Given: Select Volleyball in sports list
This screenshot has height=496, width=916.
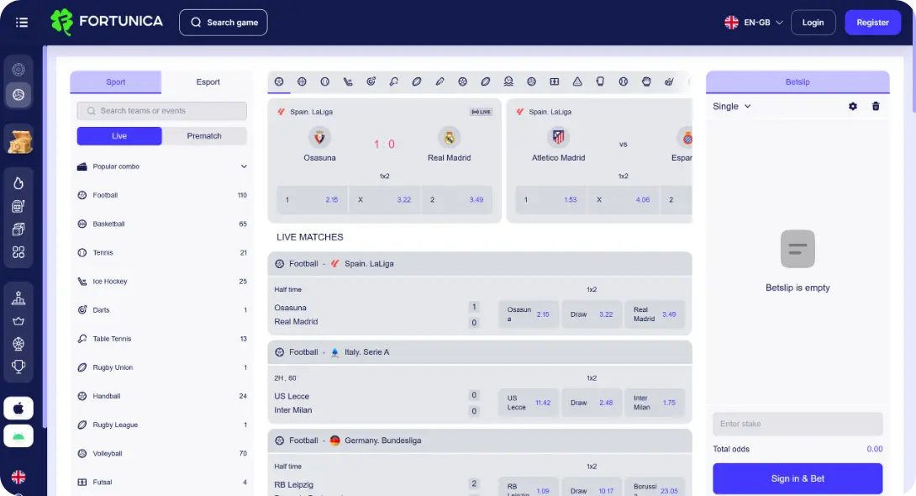Looking at the screenshot, I should coord(162,453).
